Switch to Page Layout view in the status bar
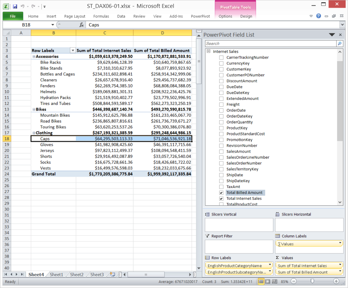The height and width of the screenshot is (288, 348). pyautogui.click(x=269, y=282)
